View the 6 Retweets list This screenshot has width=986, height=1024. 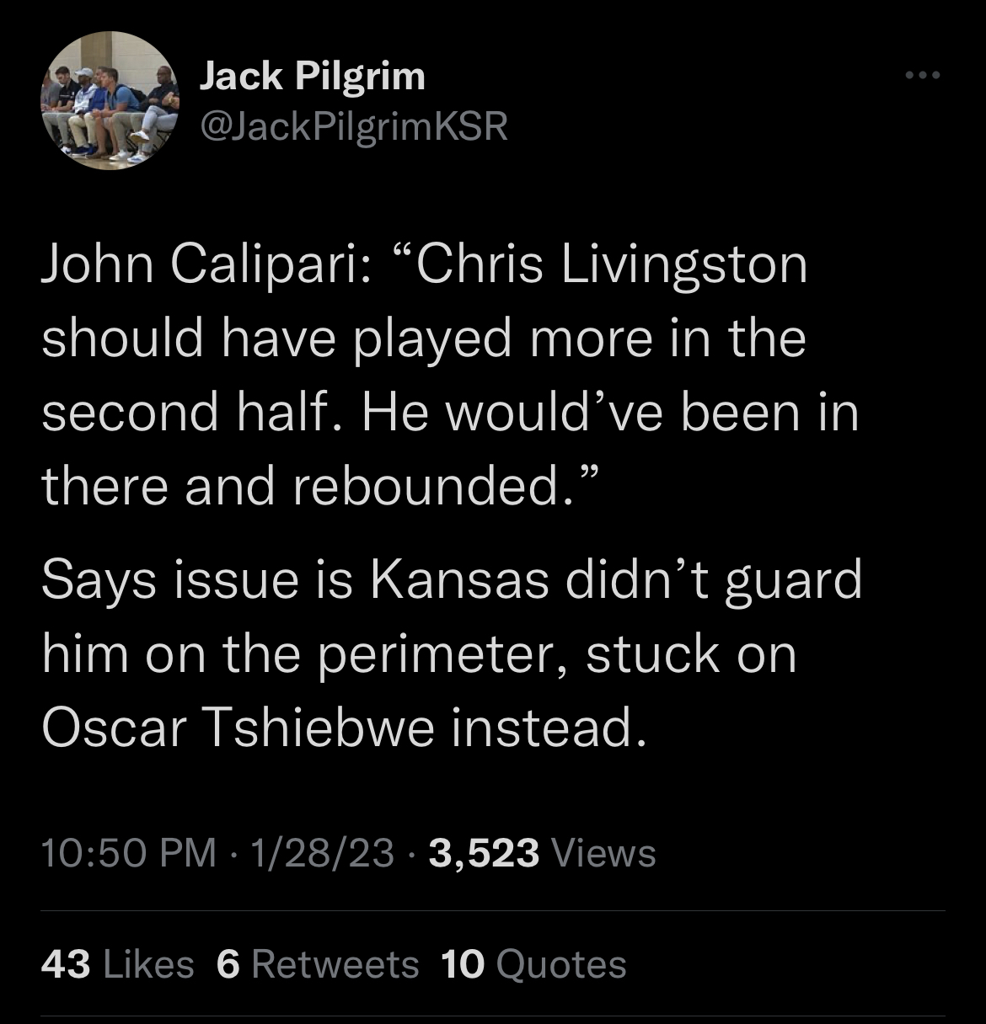point(318,963)
